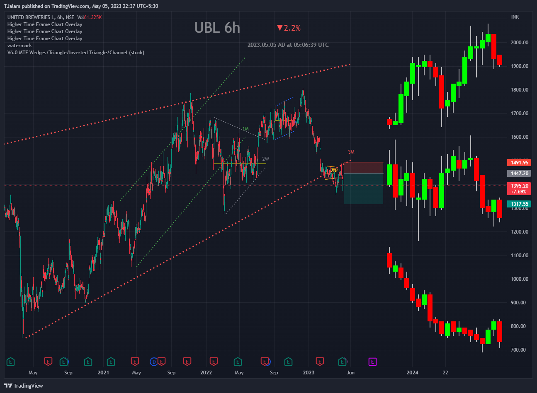Click the 1200.00 price axis label
Image resolution: width=537 pixels, height=393 pixels.
pyautogui.click(x=520, y=232)
